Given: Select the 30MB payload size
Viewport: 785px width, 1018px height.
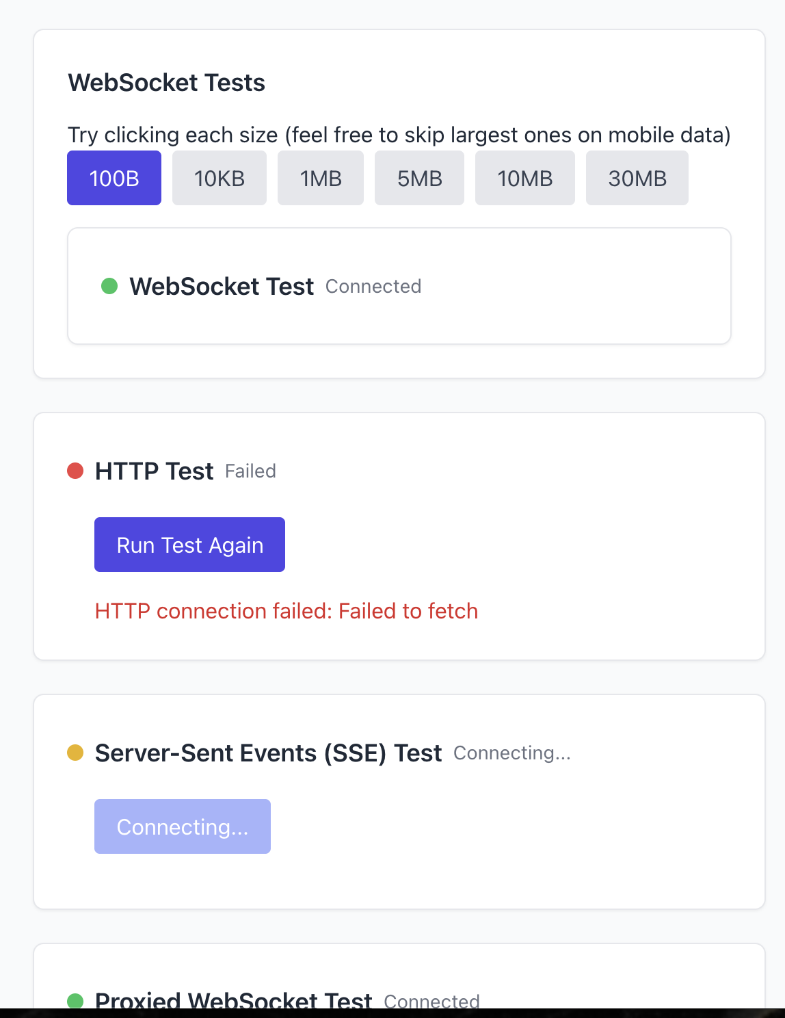Looking at the screenshot, I should coord(637,178).
